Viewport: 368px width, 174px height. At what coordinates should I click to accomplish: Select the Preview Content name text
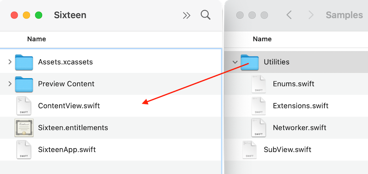[x=66, y=84]
